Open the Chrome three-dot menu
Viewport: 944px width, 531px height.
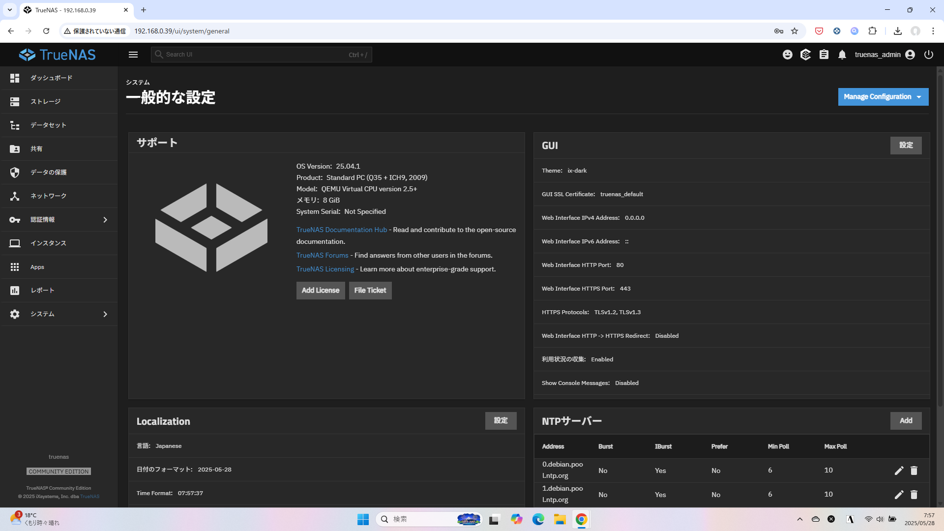coord(933,31)
